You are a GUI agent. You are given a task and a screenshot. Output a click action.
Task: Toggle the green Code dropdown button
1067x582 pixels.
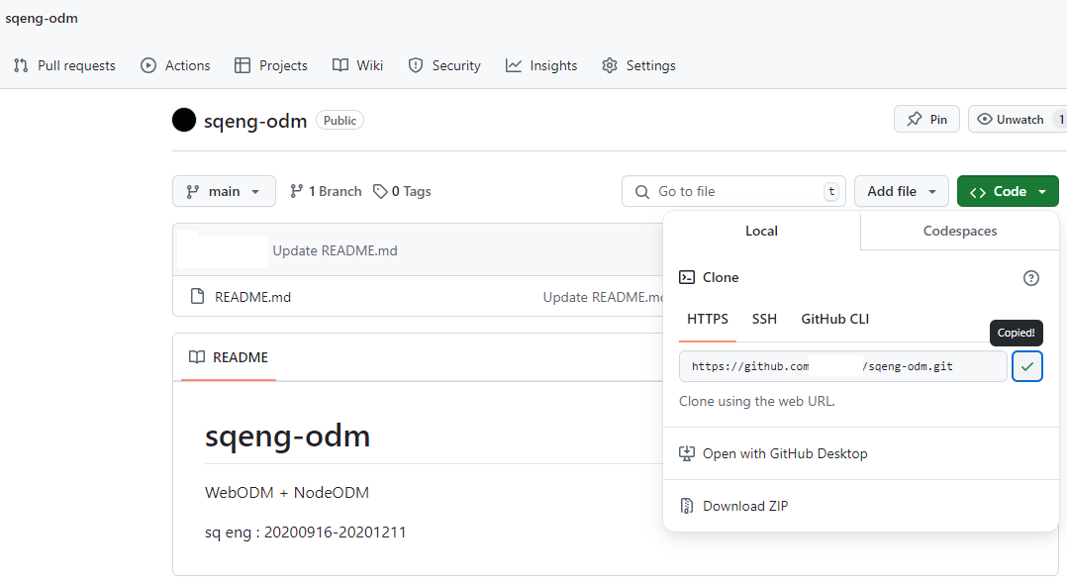coord(1008,191)
